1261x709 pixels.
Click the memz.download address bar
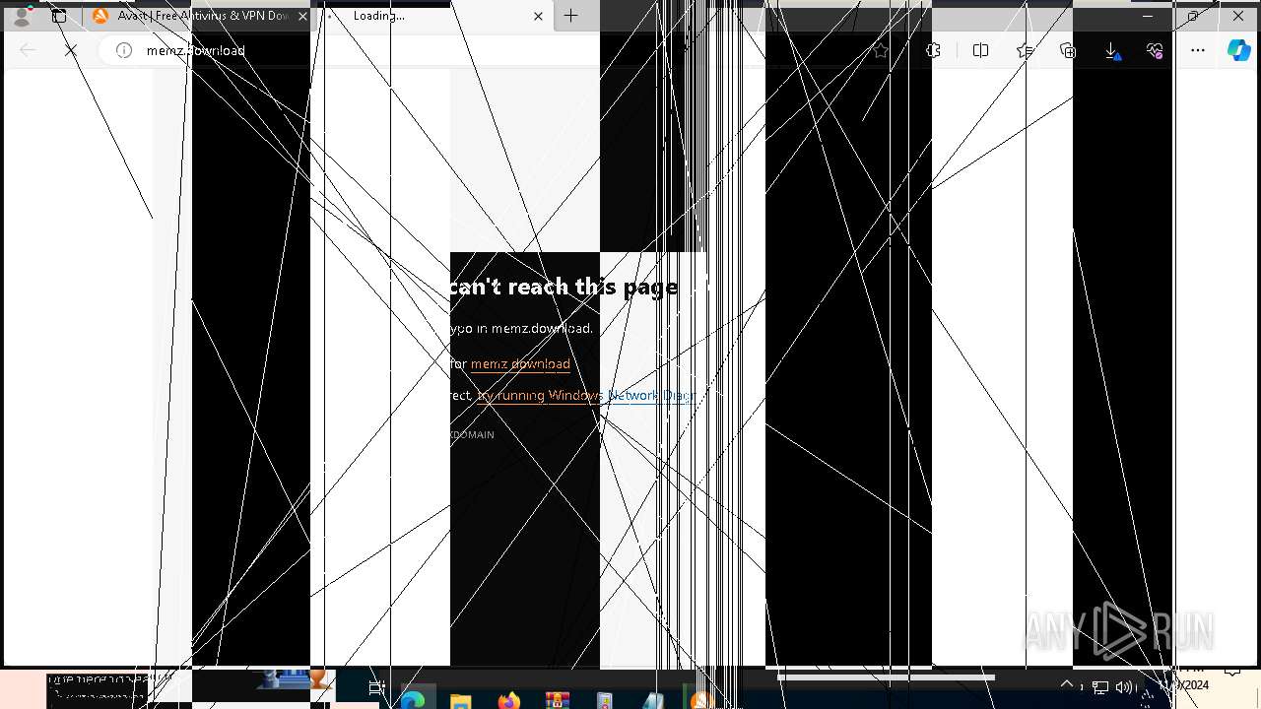493,50
